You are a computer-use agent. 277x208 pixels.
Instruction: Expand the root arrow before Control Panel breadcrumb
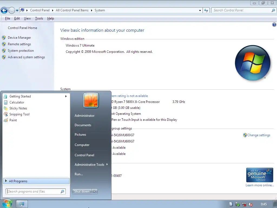pyautogui.click(x=27, y=11)
